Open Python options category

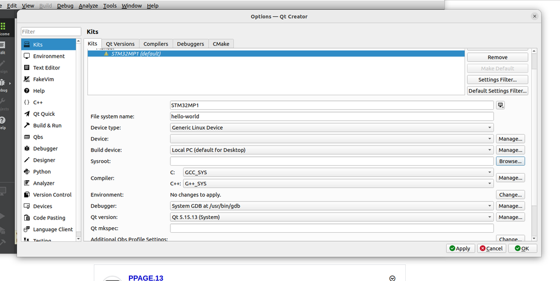[x=49, y=171]
